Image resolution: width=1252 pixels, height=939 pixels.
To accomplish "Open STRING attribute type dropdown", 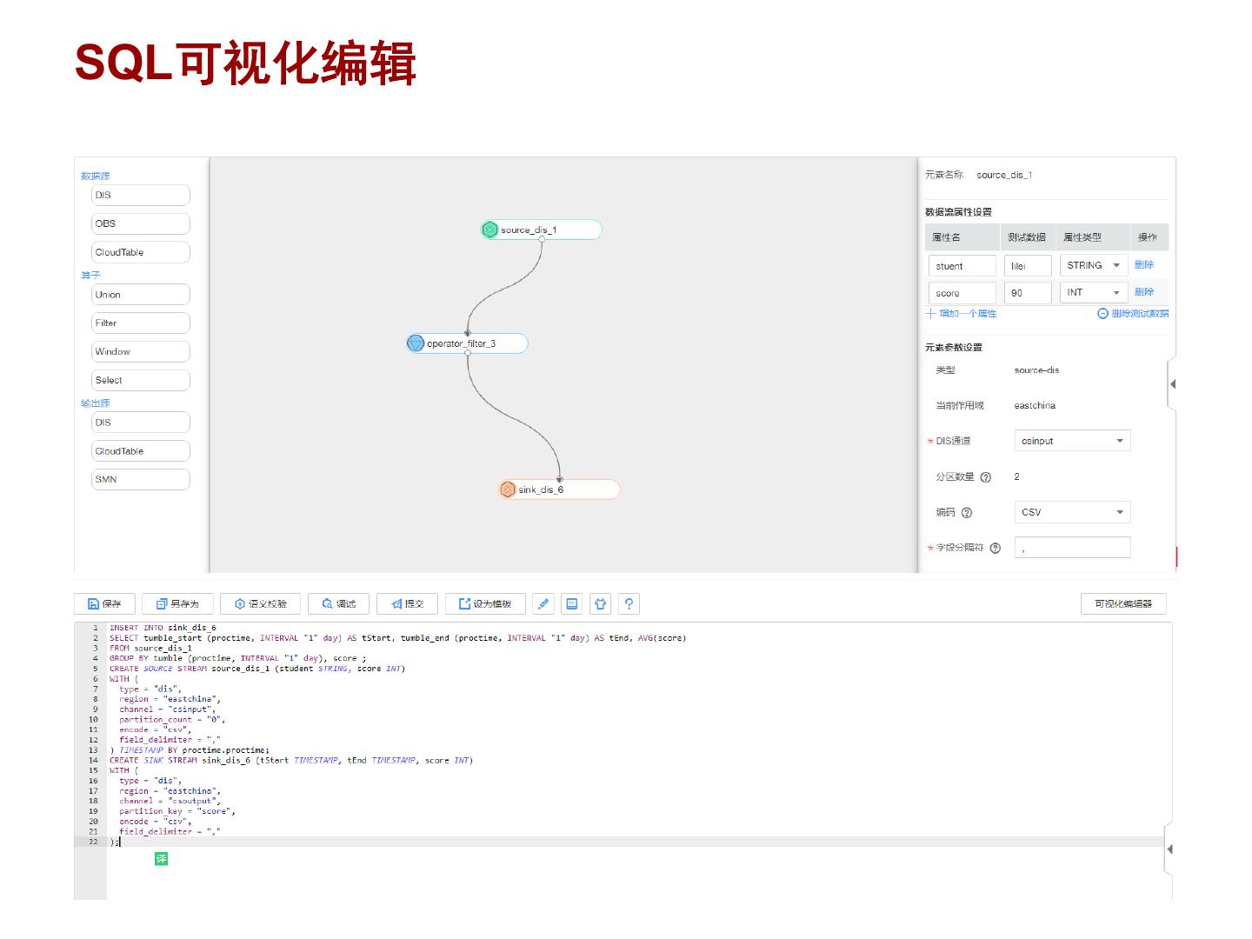I will point(1093,265).
